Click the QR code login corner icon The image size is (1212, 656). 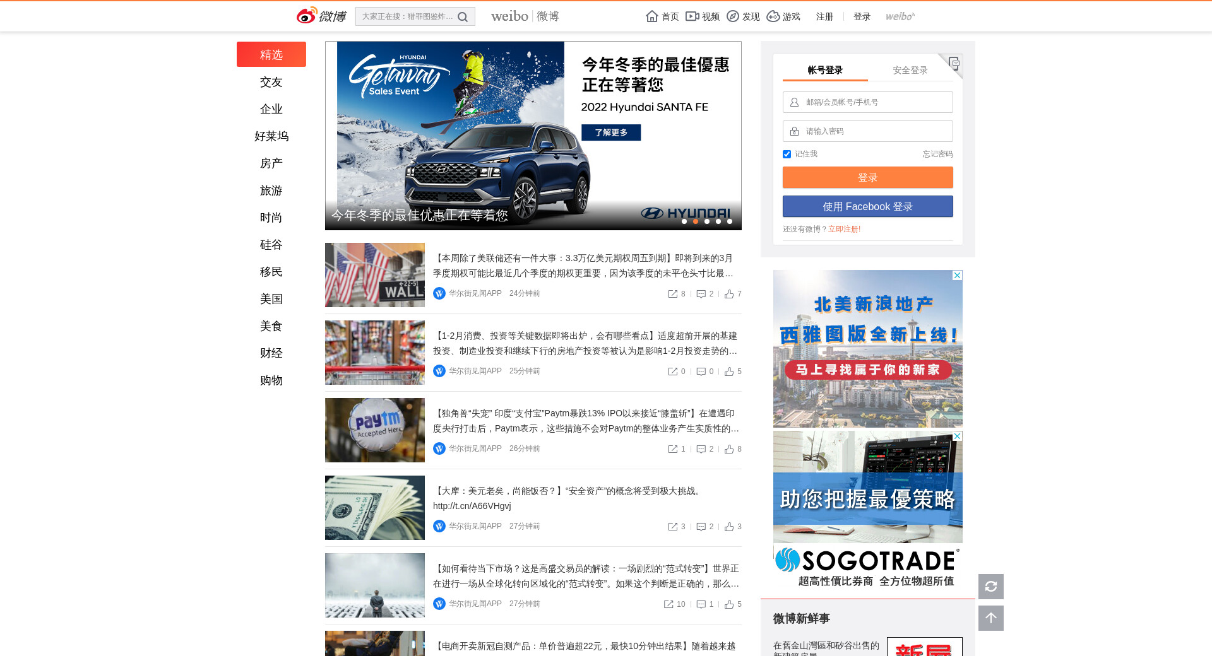(x=954, y=62)
